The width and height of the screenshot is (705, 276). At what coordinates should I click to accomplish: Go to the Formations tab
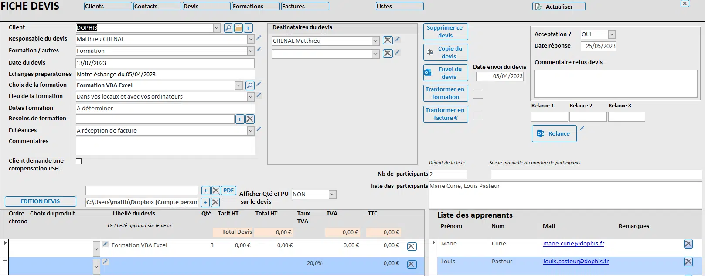coord(255,6)
